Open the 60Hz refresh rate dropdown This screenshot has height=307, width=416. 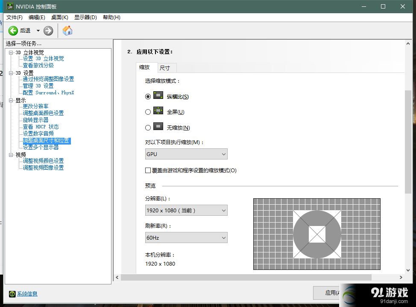[x=186, y=237]
